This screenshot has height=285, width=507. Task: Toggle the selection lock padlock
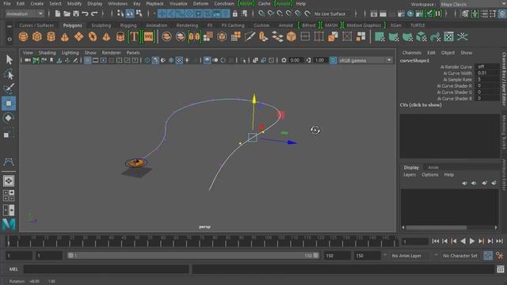click(x=235, y=13)
